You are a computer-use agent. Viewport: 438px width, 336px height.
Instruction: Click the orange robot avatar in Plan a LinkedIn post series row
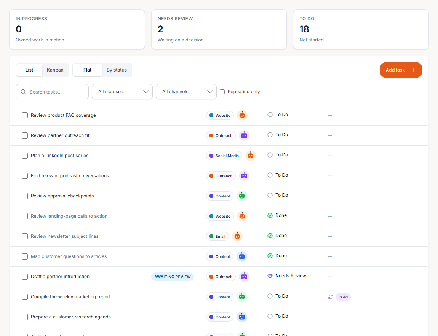point(251,155)
